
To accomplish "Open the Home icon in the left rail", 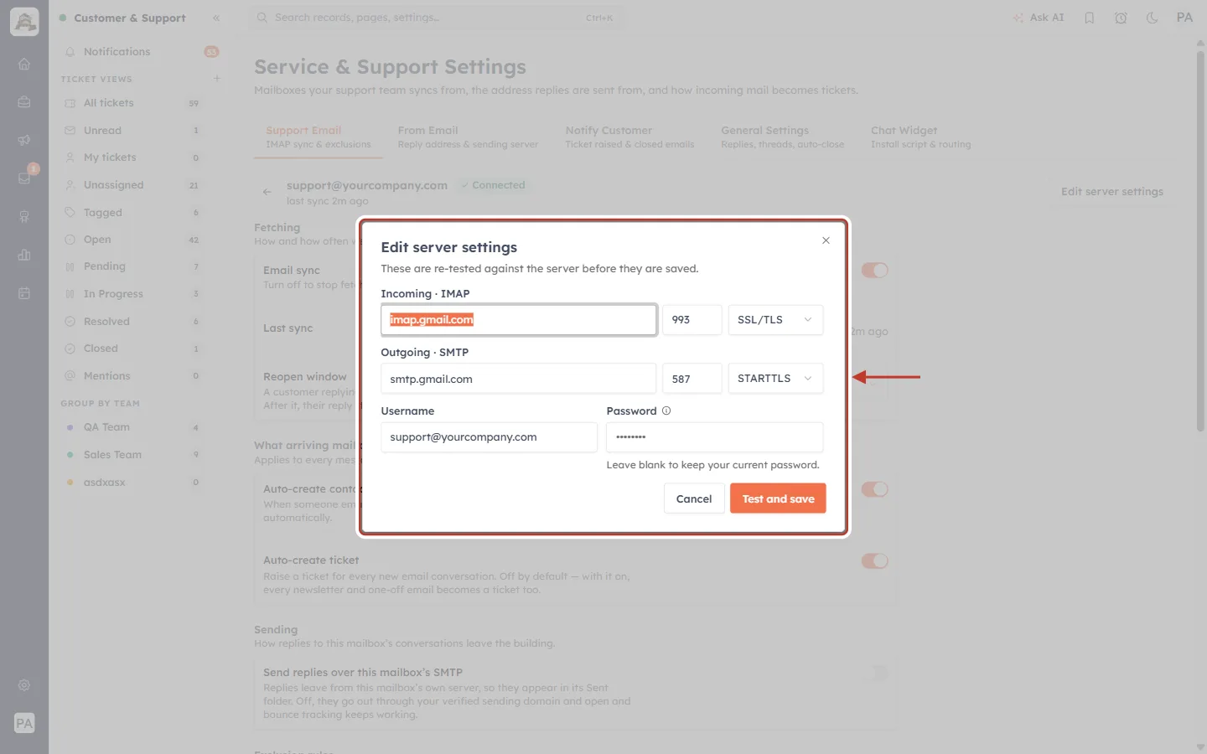I will coord(24,65).
